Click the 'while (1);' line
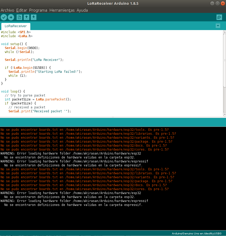 tap(17, 76)
